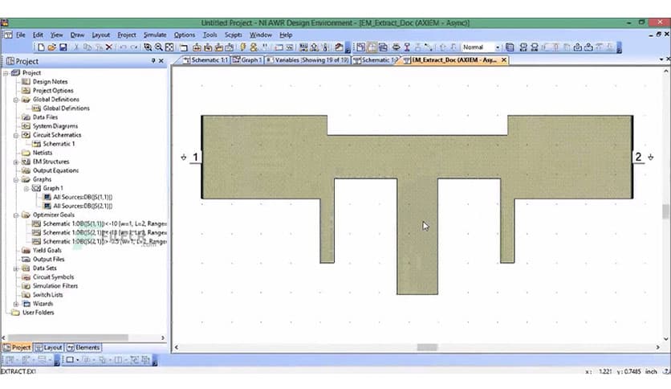The width and height of the screenshot is (671, 389).
Task: Select User Folders tree item
Action: point(38,313)
